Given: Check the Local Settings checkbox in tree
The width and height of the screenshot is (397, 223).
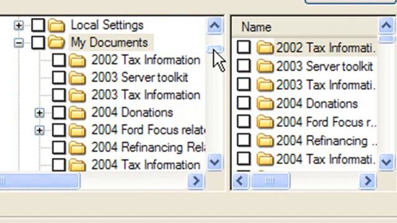Looking at the screenshot, I should 38,25.
